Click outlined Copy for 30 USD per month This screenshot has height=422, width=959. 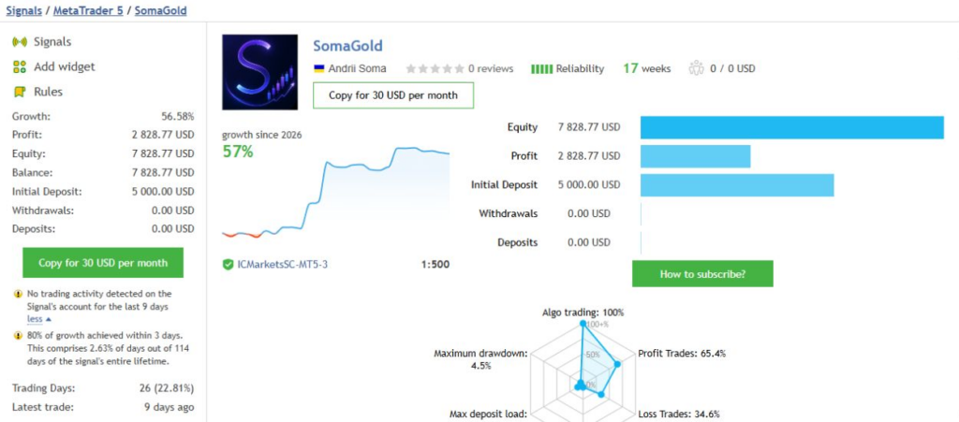393,95
